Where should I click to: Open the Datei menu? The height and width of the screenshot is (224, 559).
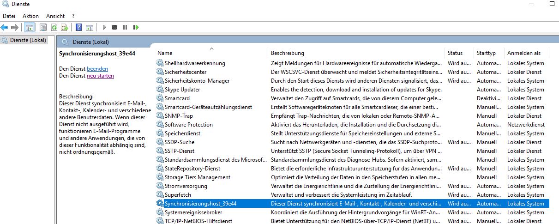click(9, 16)
